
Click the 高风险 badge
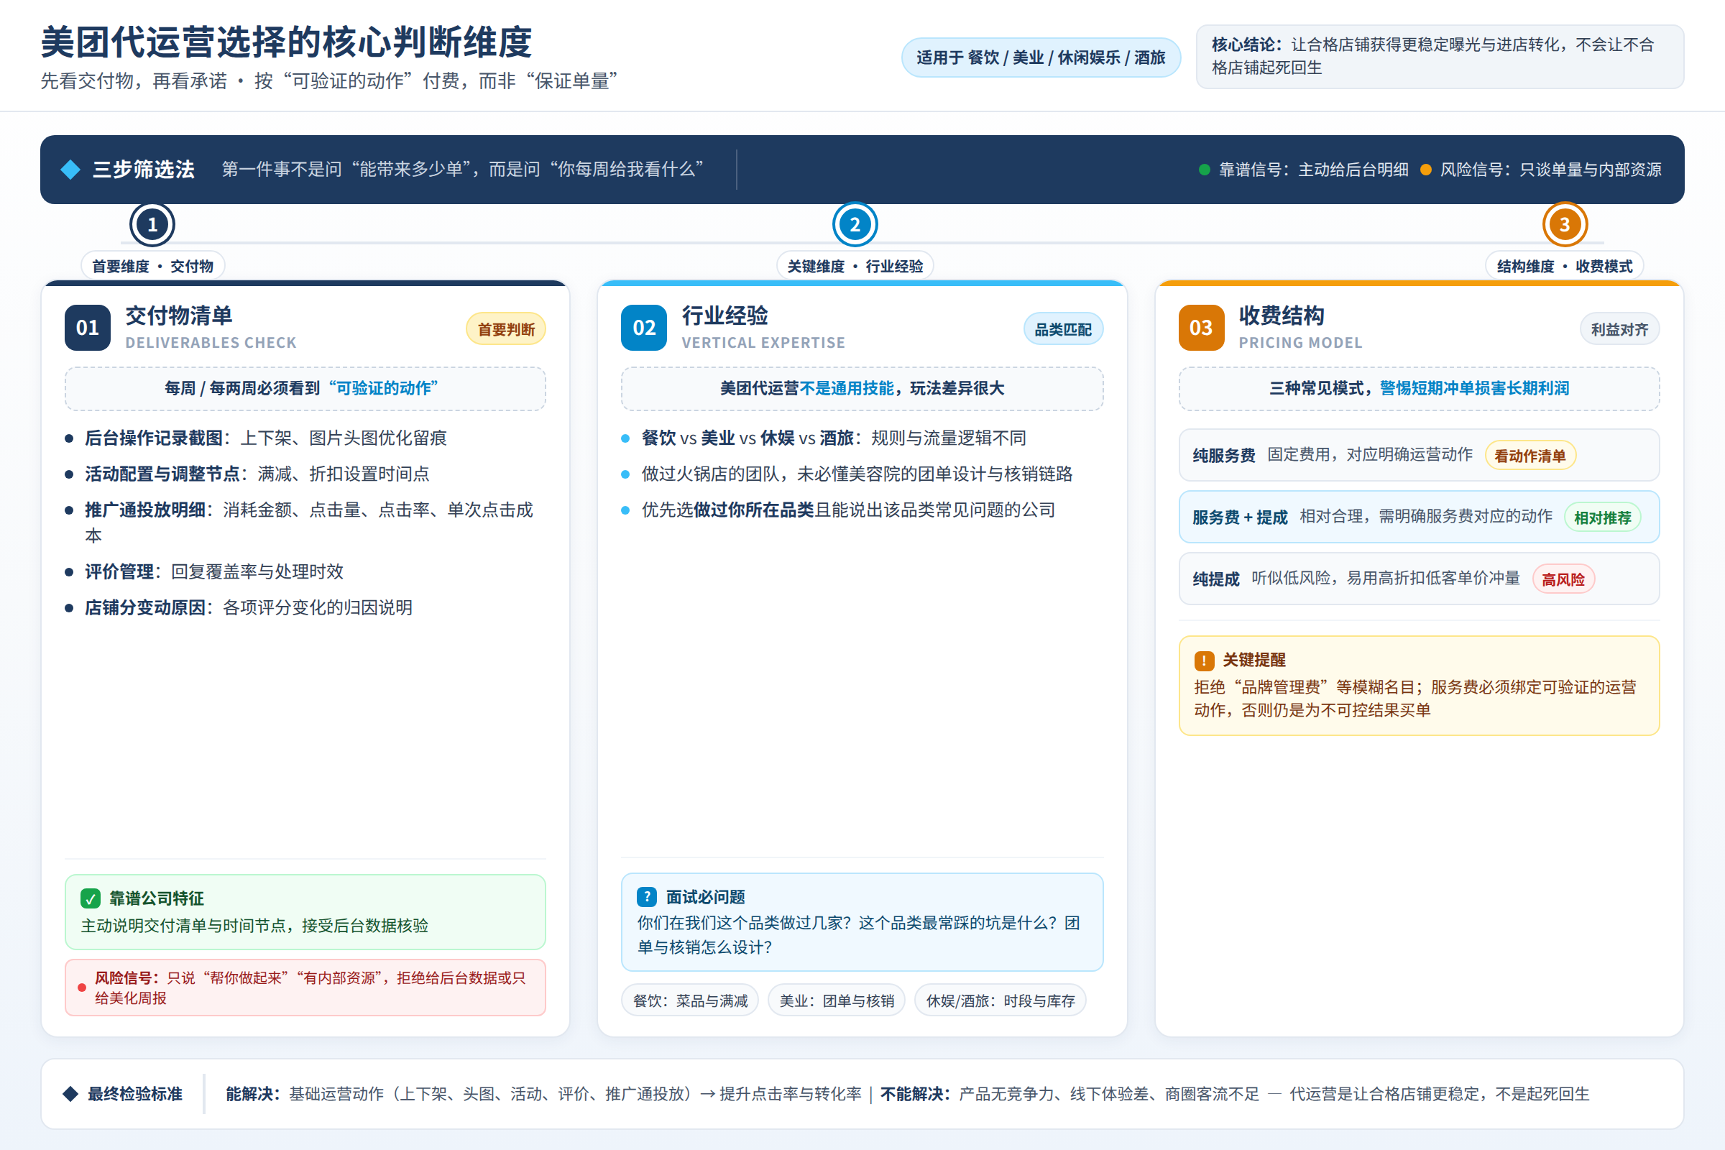[x=1563, y=579]
